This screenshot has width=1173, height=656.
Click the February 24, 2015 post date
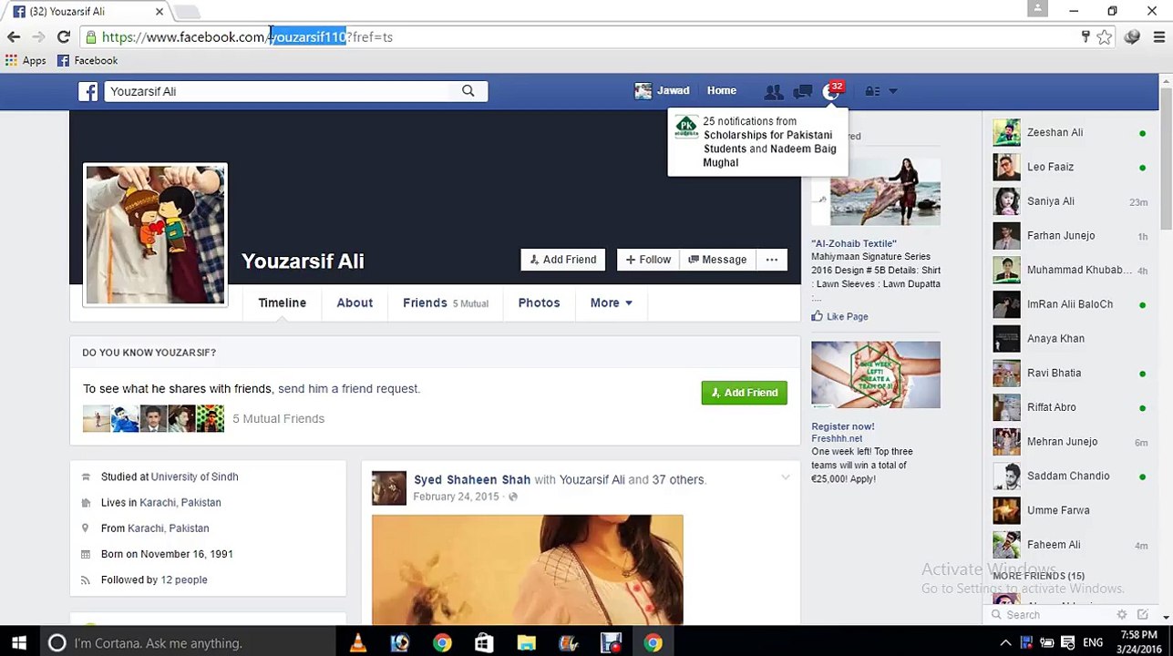pyautogui.click(x=456, y=497)
